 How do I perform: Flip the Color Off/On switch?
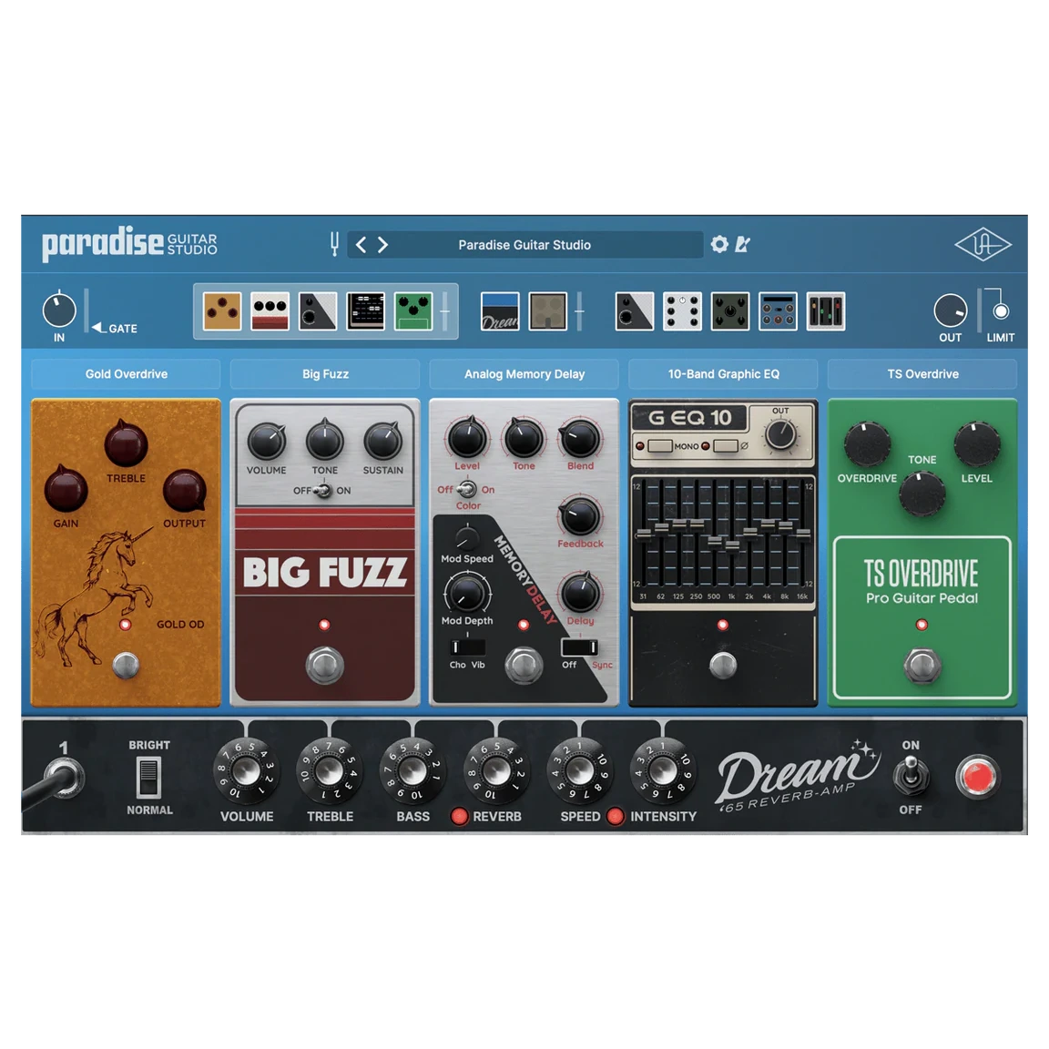tap(467, 489)
